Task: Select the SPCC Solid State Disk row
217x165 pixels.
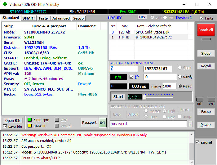Action: coord(148,32)
